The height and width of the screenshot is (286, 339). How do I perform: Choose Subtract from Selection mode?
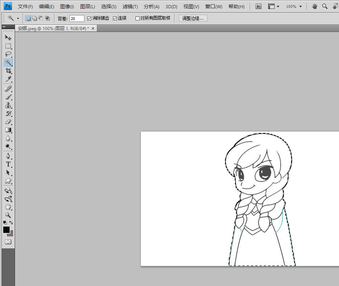tap(41, 18)
